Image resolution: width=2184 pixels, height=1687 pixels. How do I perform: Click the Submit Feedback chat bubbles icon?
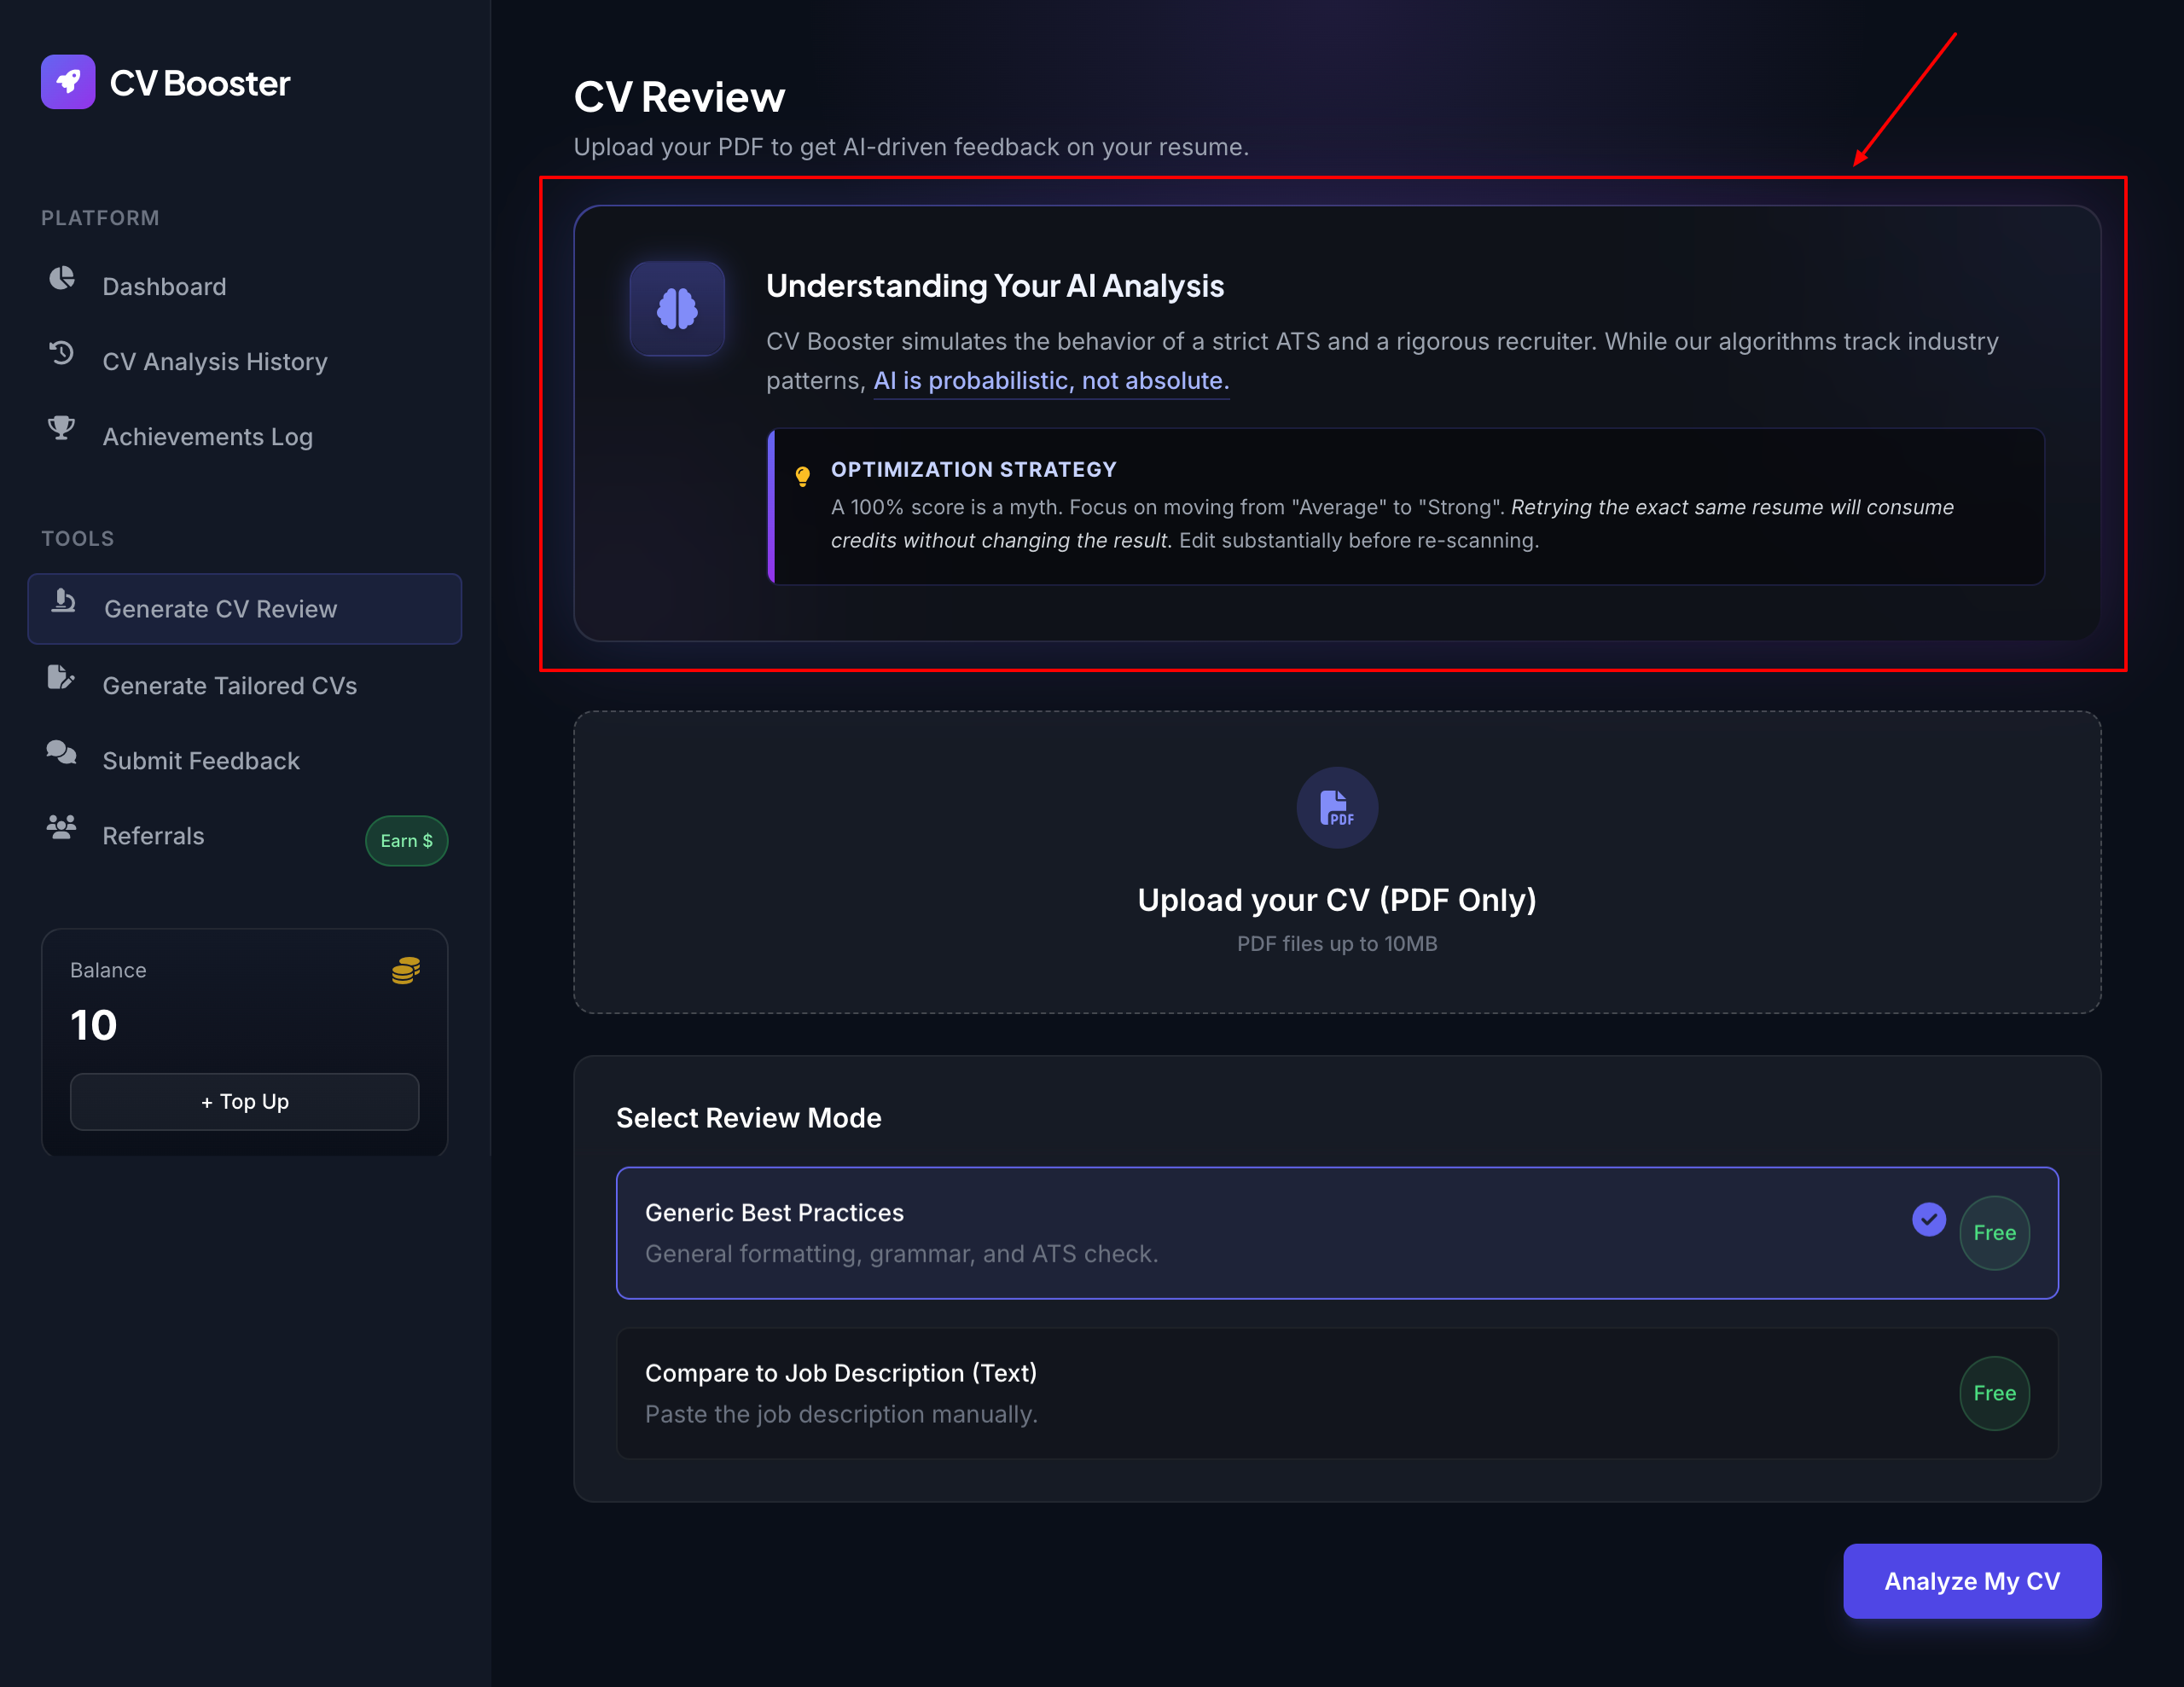[x=62, y=752]
